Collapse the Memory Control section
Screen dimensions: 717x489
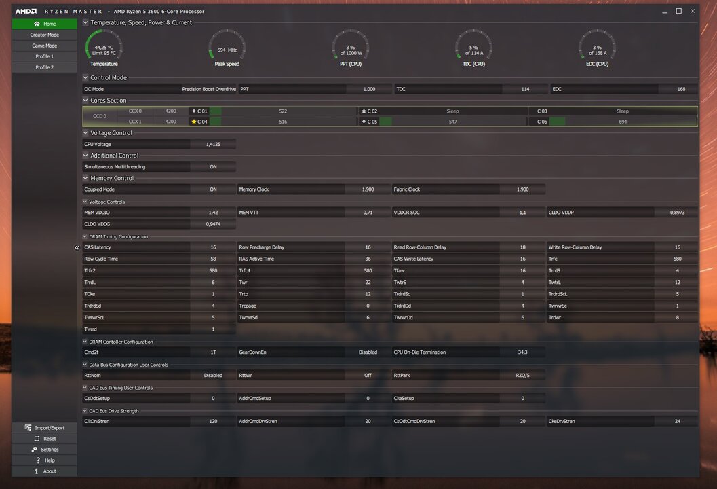[x=85, y=178]
